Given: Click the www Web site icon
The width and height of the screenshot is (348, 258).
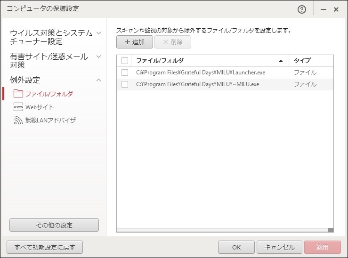Looking at the screenshot, I should [18, 107].
